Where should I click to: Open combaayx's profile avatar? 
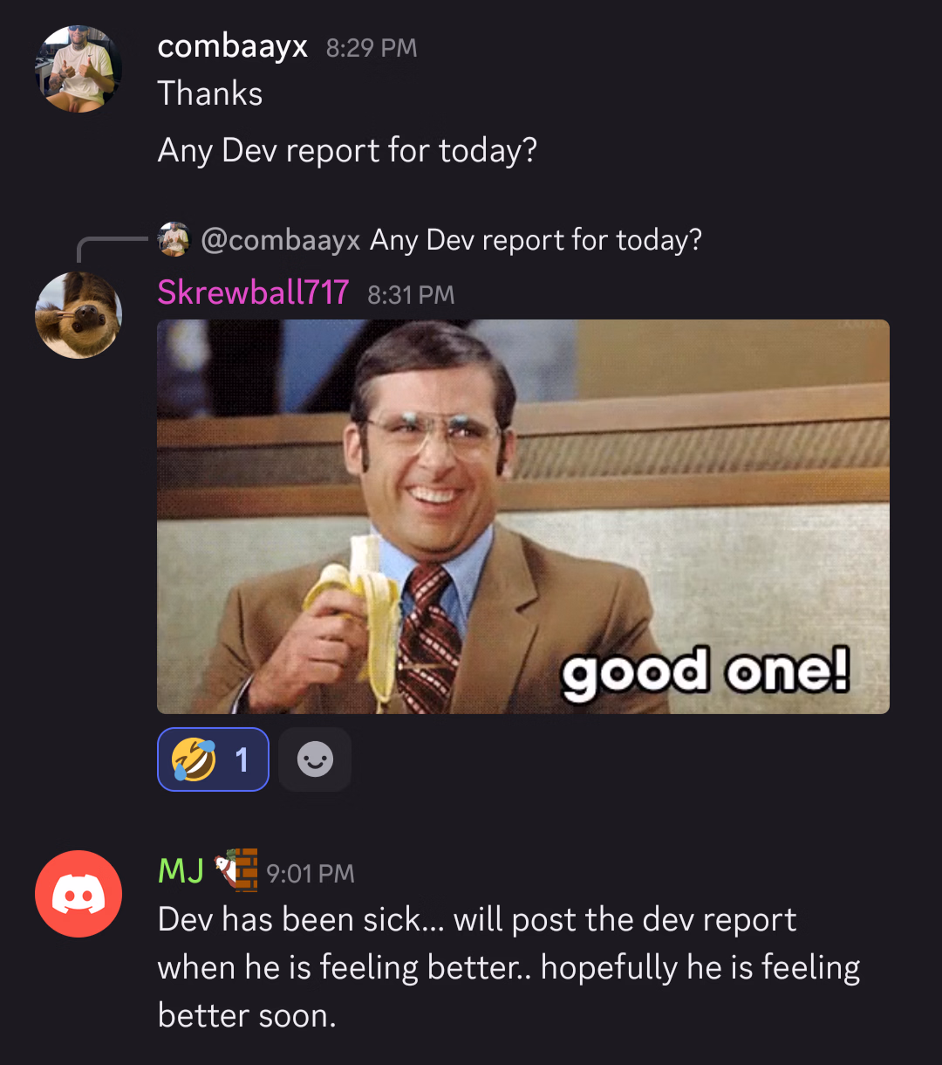[78, 68]
